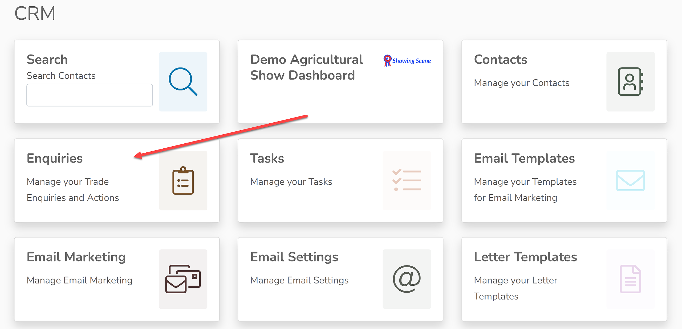Click the Email Settings at-sign icon

407,279
